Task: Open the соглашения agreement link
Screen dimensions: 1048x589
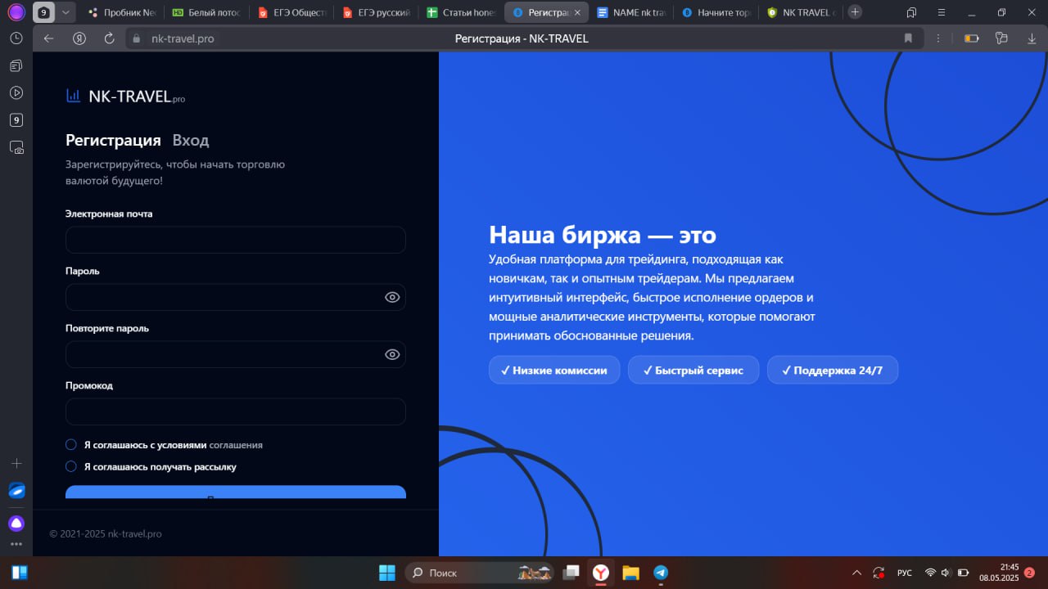Action: pos(236,445)
